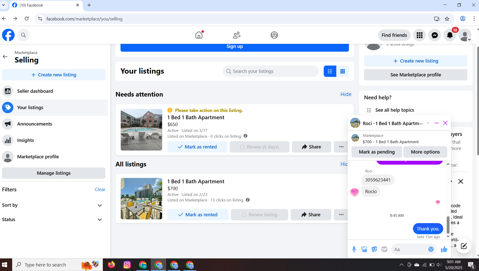Open chat settings chevron beside Roci
The height and width of the screenshot is (271, 479).
tap(428, 123)
